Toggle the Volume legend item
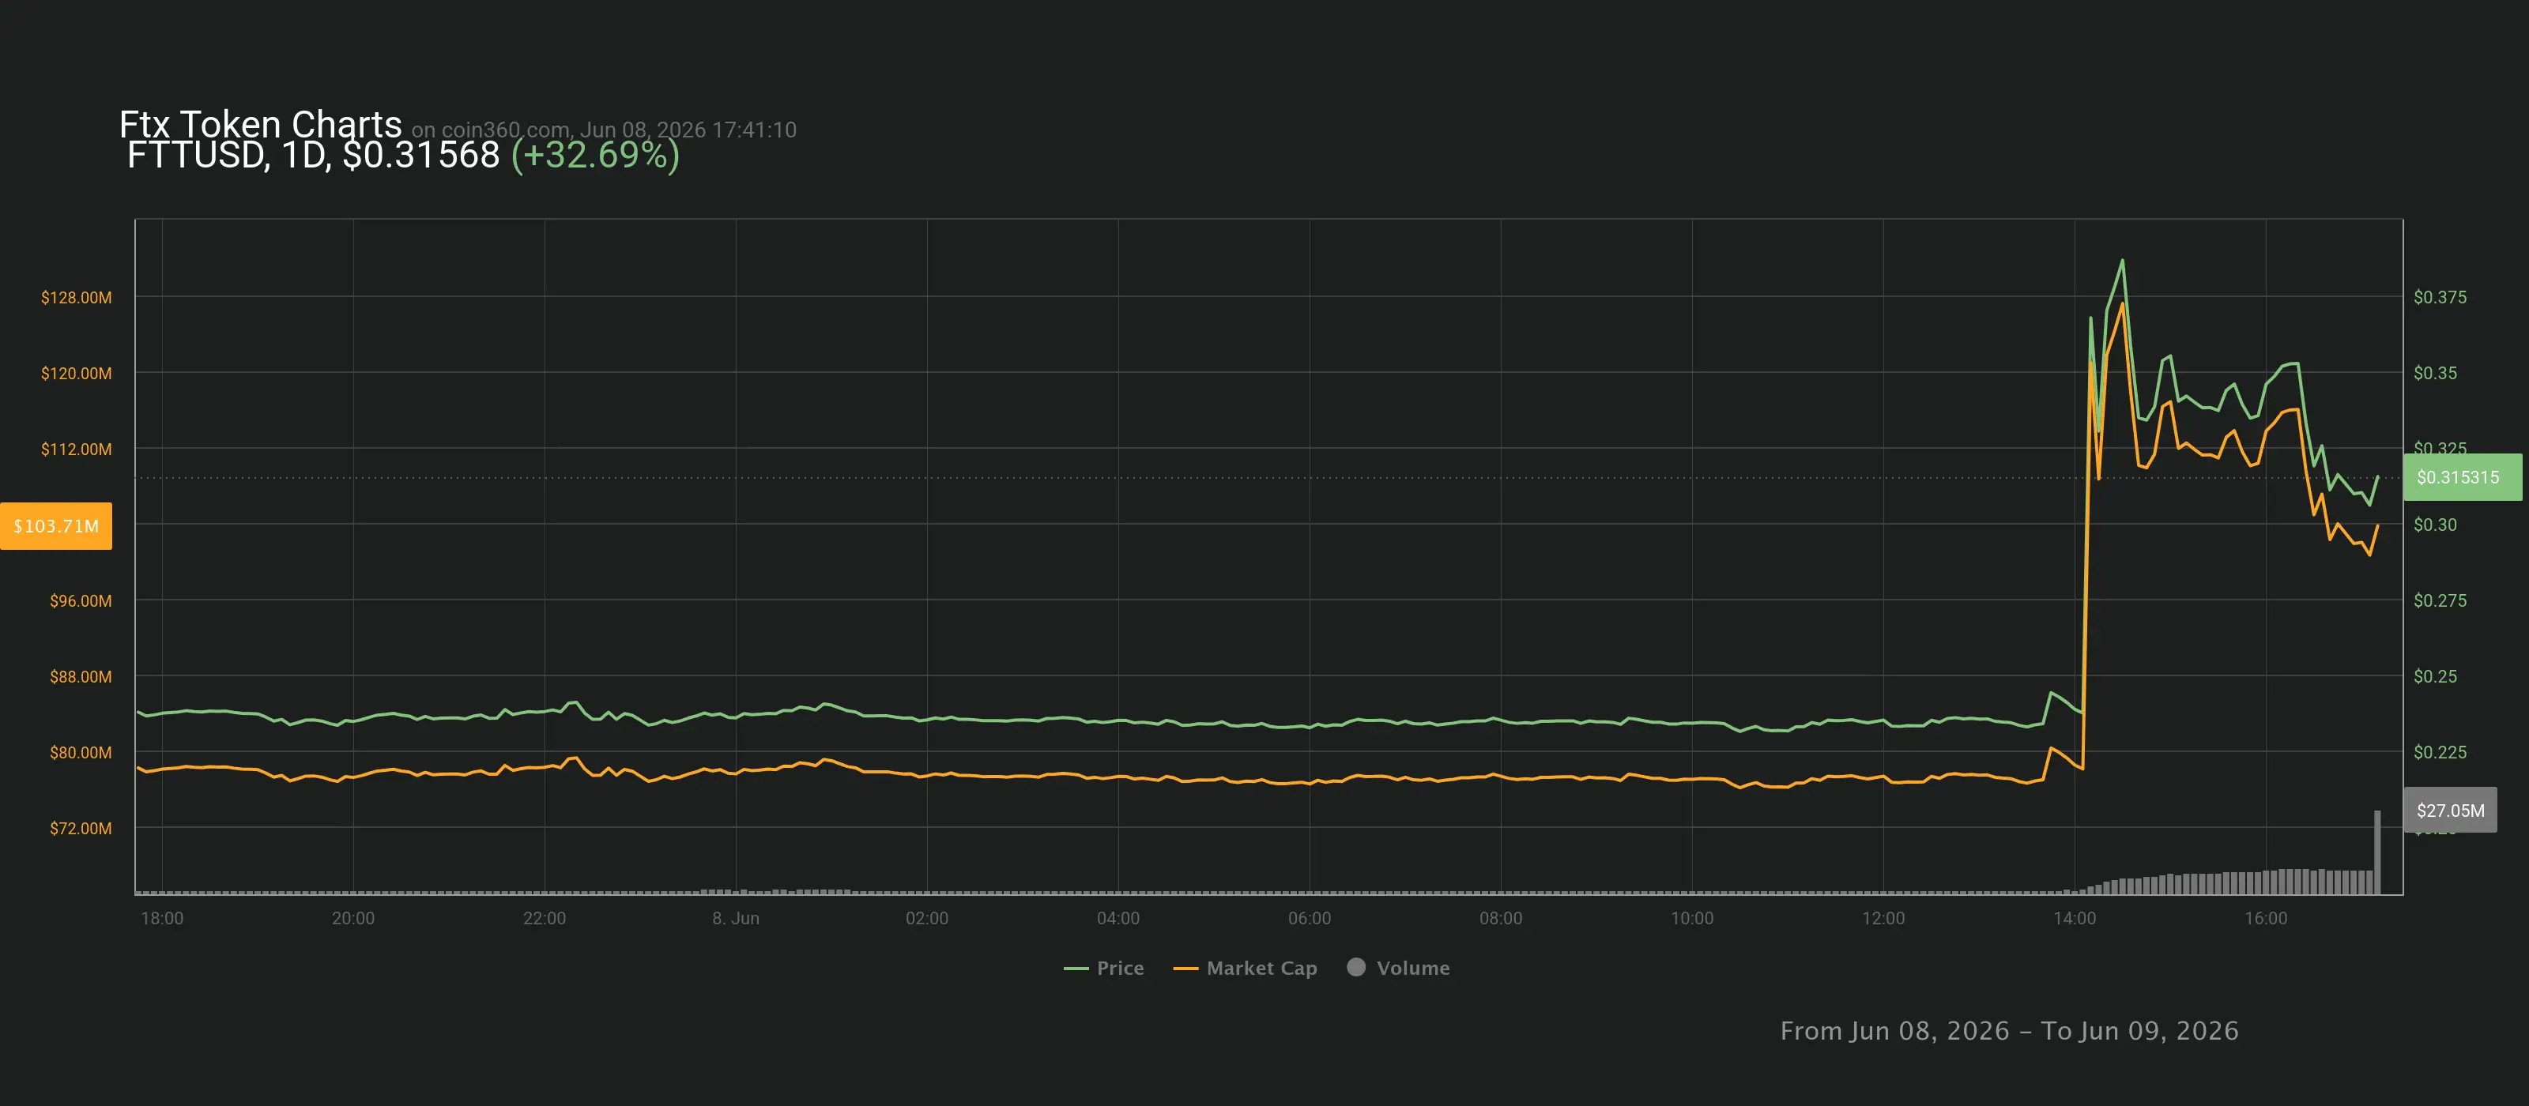The width and height of the screenshot is (2529, 1106). [x=1398, y=968]
